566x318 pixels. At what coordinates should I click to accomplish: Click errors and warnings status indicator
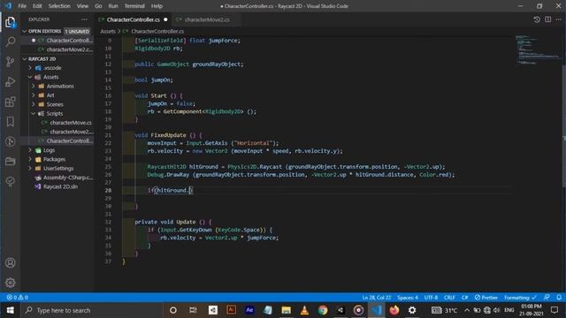(18, 298)
